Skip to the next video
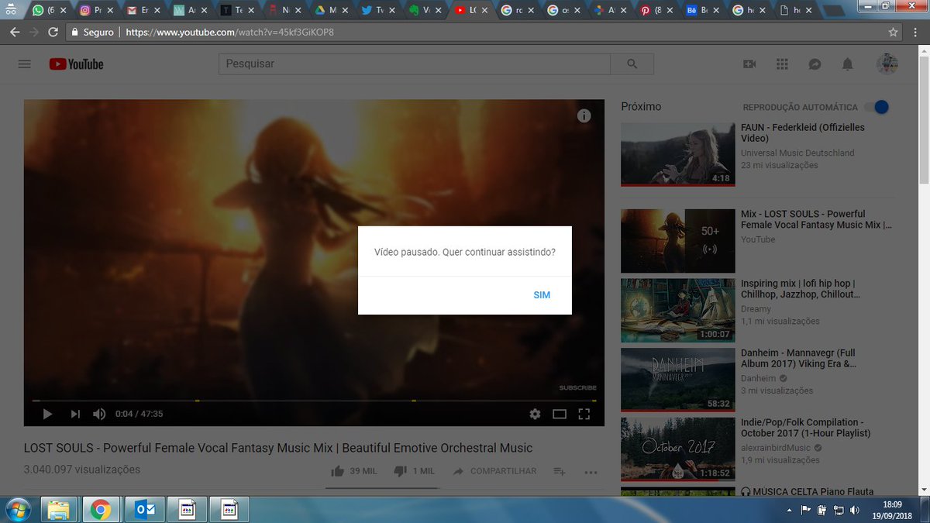 pyautogui.click(x=75, y=414)
